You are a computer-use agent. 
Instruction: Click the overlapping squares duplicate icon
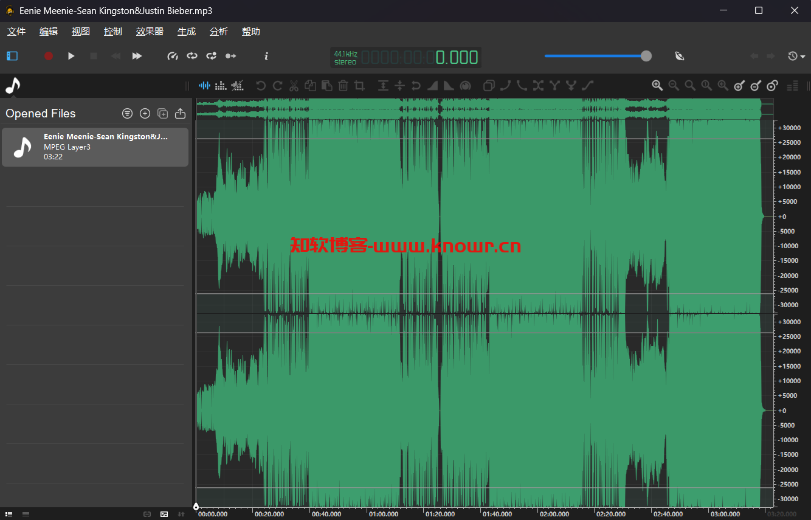point(489,86)
